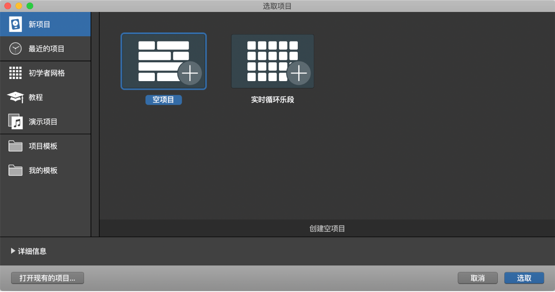
Task: Click the green window zoom button
Action: 29,6
